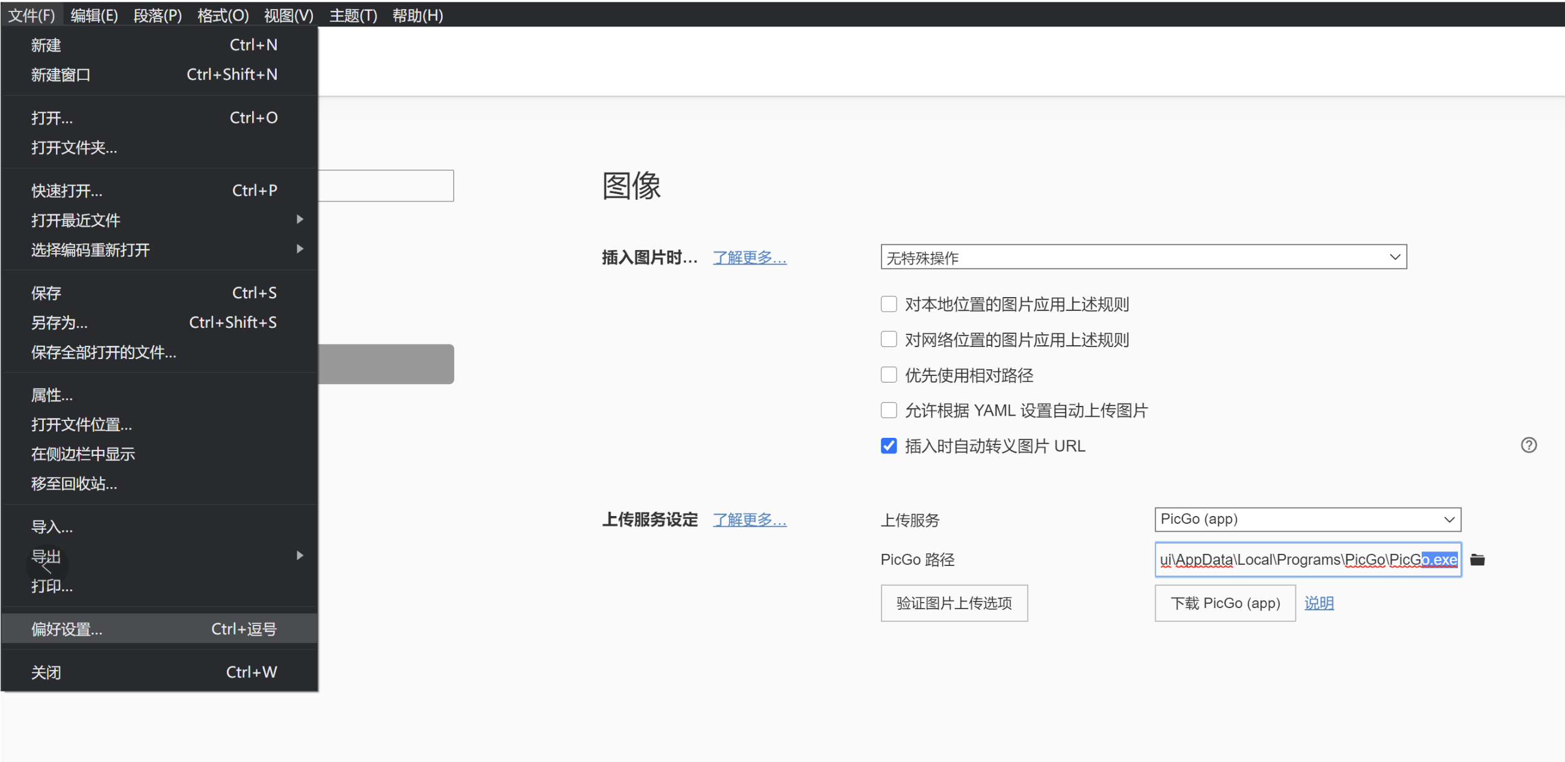The image size is (1565, 762).
Task: Open the PicGo (app) upload service dropdown
Action: (1307, 520)
